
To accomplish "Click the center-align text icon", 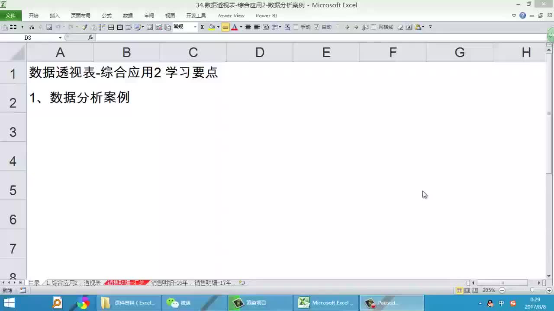I will [x=248, y=27].
